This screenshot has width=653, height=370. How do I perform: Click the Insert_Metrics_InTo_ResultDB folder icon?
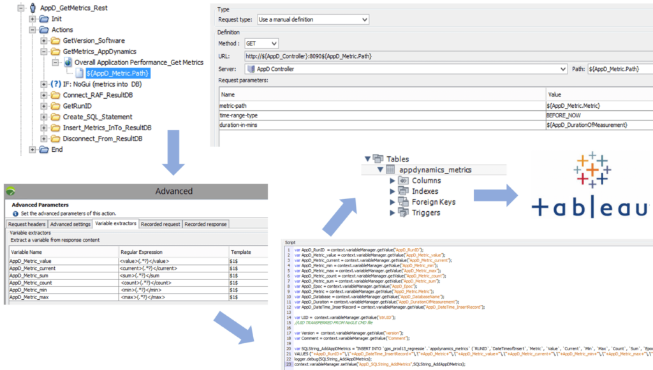click(55, 128)
